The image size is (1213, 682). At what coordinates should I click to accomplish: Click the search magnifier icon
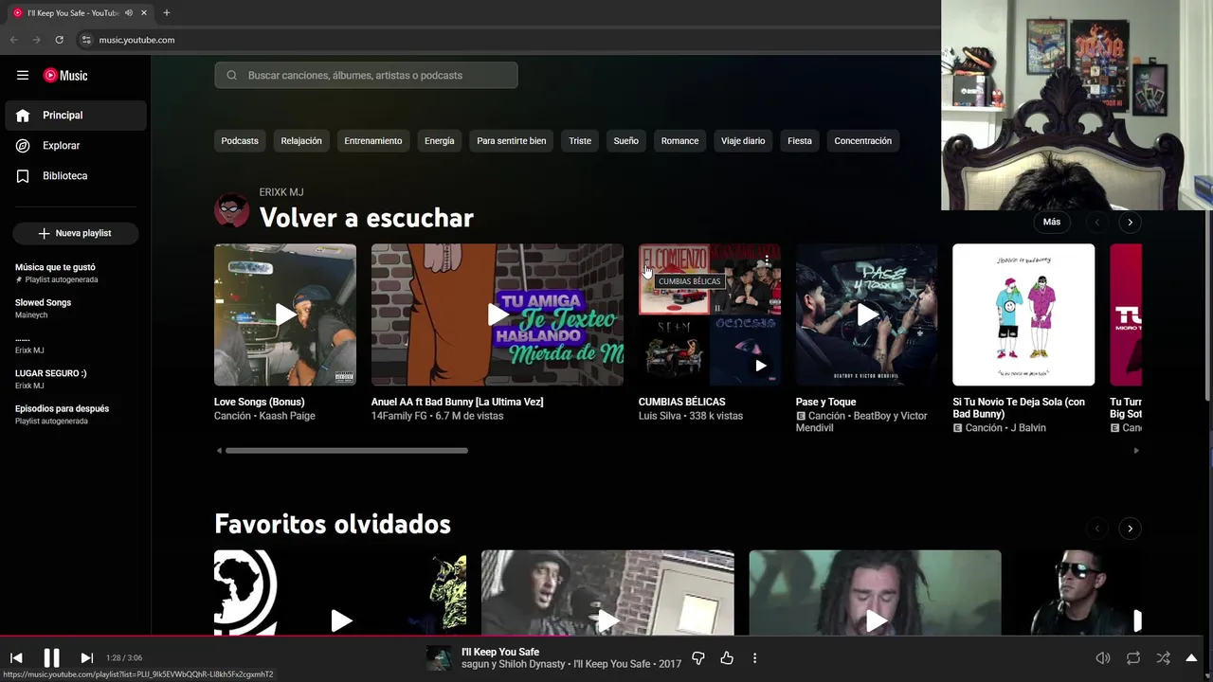click(231, 75)
